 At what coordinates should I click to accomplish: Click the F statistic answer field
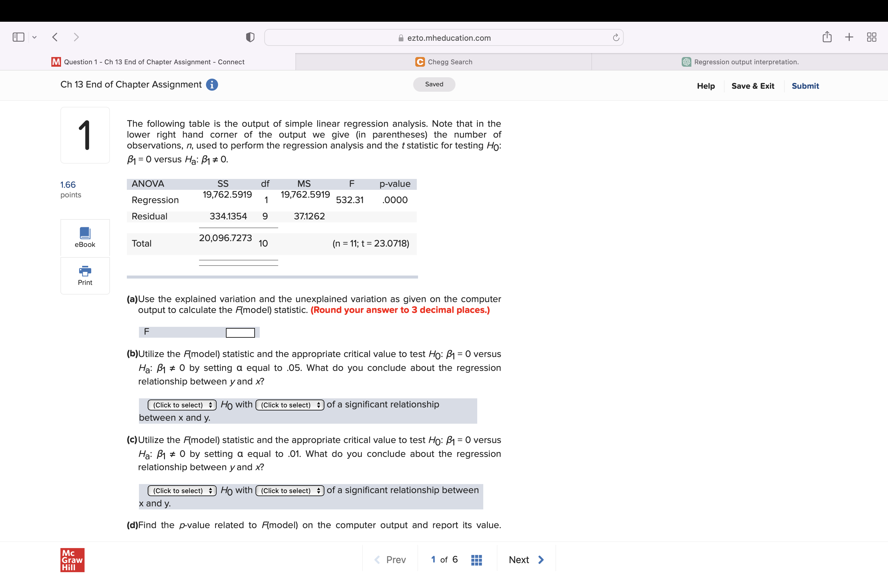[x=240, y=333]
